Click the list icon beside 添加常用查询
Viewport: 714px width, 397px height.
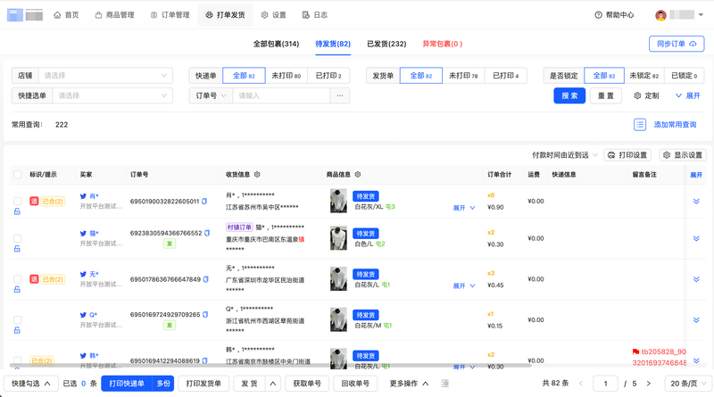pos(640,125)
